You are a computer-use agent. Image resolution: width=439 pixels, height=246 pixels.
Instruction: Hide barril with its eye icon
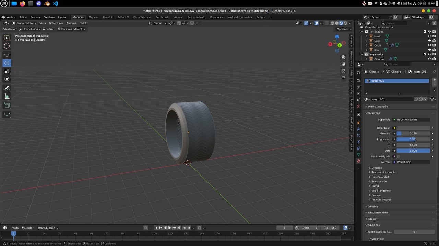pos(429,36)
